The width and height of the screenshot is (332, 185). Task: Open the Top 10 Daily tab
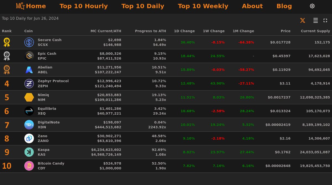(143, 6)
